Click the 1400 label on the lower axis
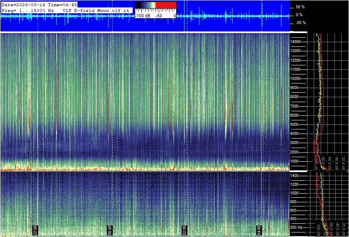349x237 pixels. [x=294, y=176]
